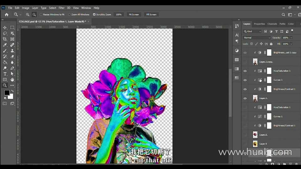Select the Path Selection tool
Image resolution: width=301 pixels, height=169 pixels.
click(12, 74)
